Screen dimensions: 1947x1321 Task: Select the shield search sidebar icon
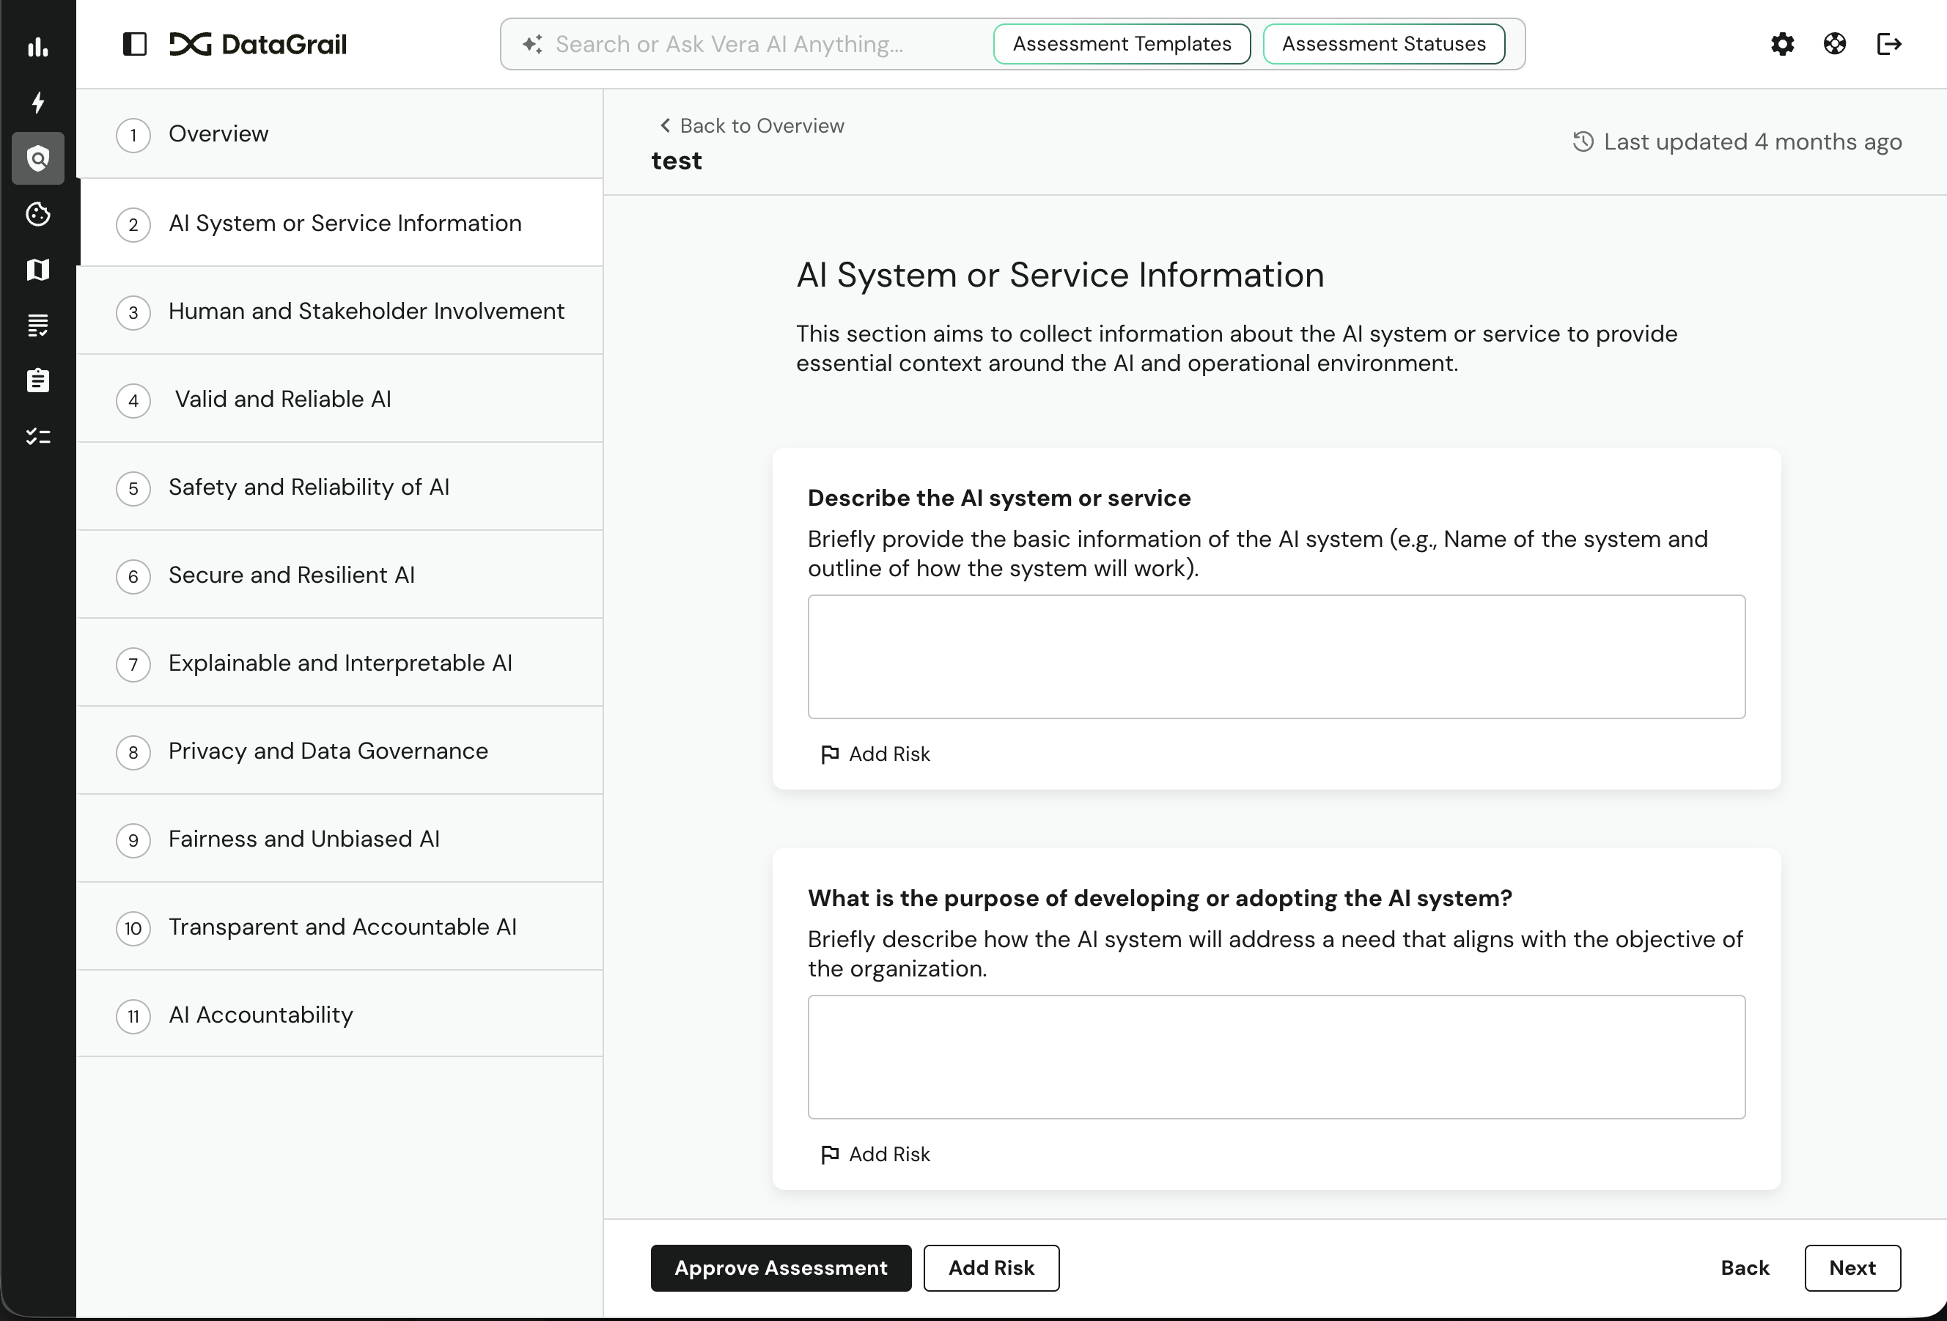click(x=37, y=158)
